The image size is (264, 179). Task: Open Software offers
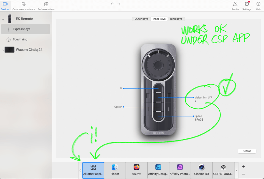click(x=46, y=6)
